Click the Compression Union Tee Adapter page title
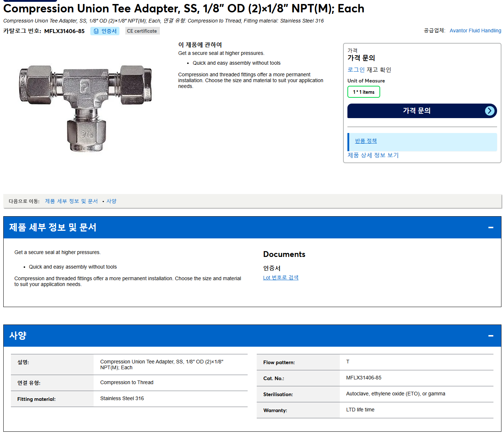 coord(184,8)
